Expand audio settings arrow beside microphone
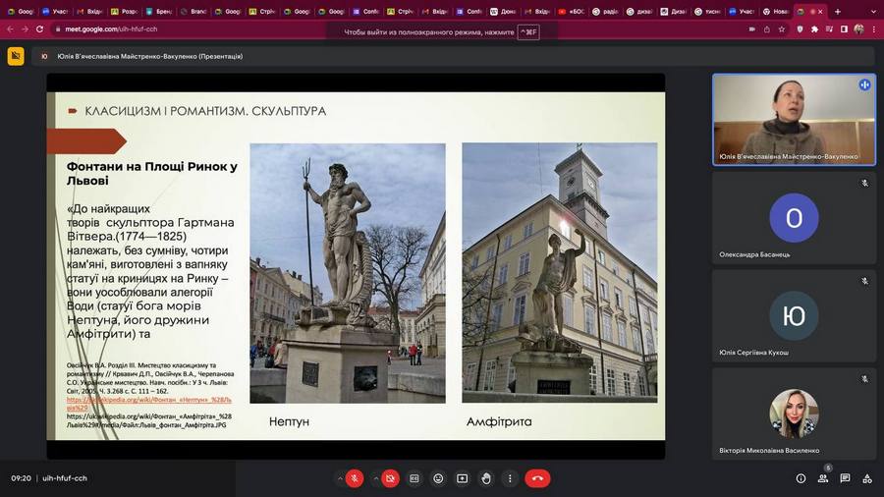Image resolution: width=884 pixels, height=497 pixels. [340, 478]
